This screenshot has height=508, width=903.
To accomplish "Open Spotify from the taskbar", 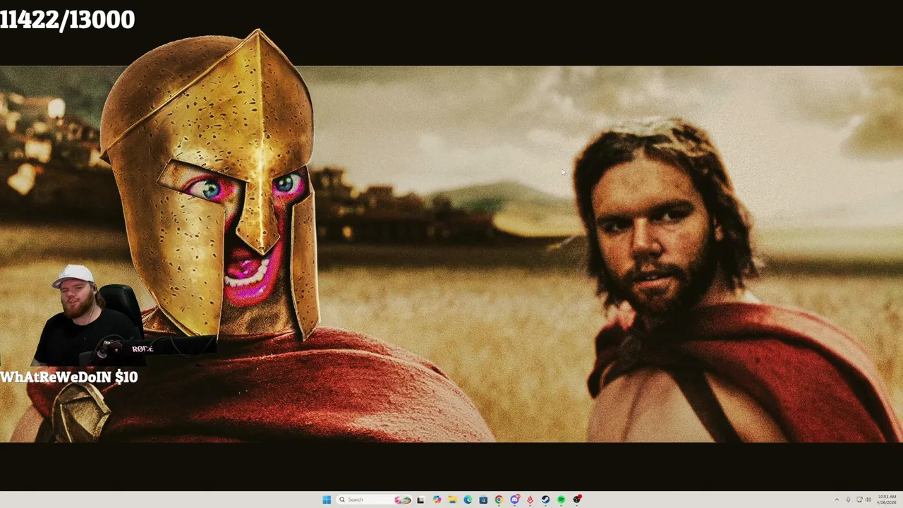I will click(561, 500).
